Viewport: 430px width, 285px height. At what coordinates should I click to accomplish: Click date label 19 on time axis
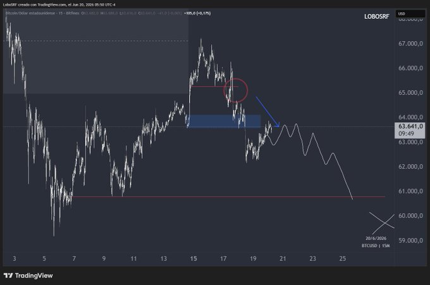click(253, 258)
